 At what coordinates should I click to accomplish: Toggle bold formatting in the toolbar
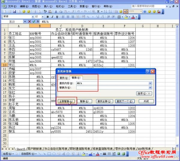click(x=48, y=17)
